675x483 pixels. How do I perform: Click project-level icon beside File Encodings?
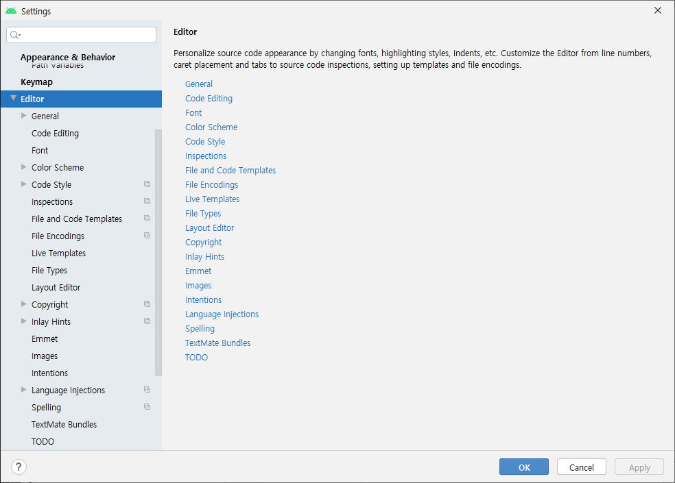[147, 236]
